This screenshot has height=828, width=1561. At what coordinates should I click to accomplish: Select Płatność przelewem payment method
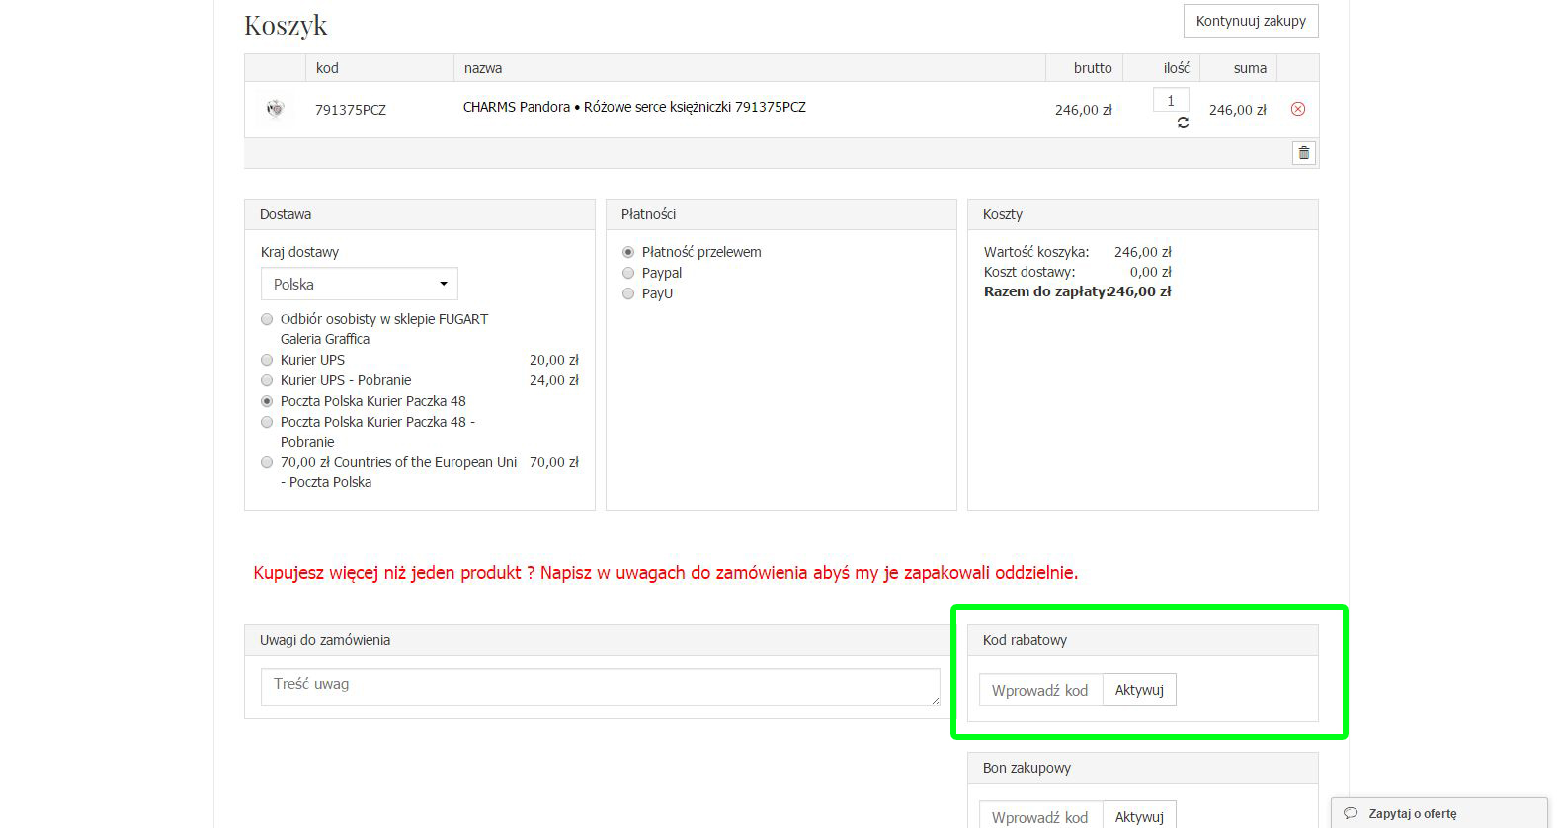click(628, 252)
